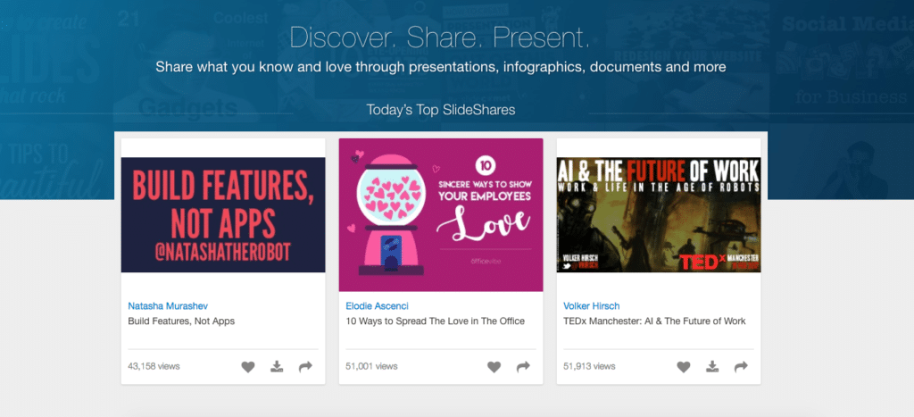
Task: Like the 10 Ways to Spread The Love card
Action: tap(494, 367)
